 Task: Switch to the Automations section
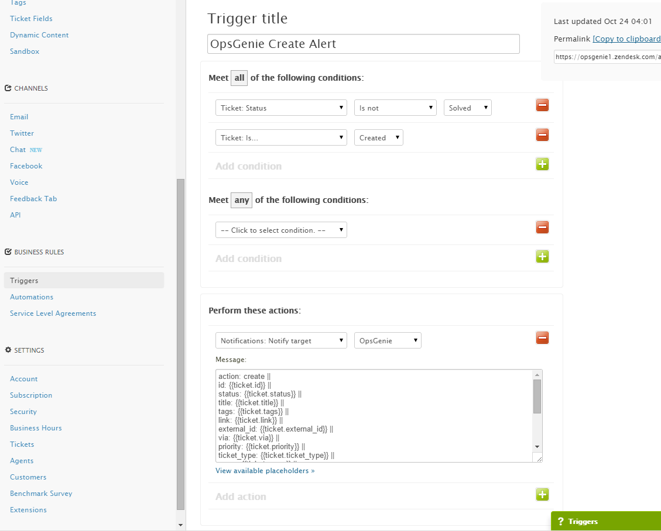tap(32, 296)
